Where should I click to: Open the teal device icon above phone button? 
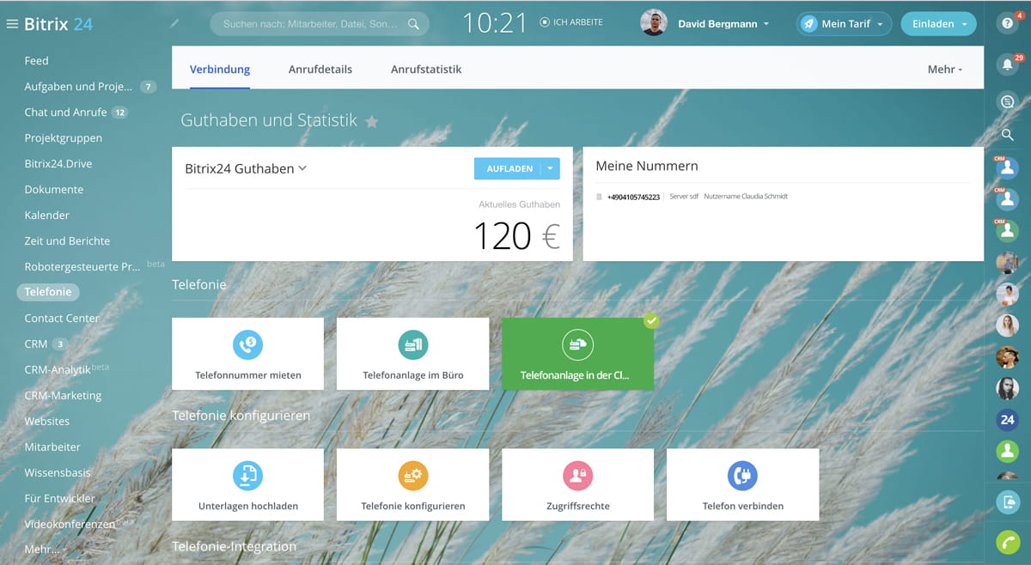[x=1008, y=502]
